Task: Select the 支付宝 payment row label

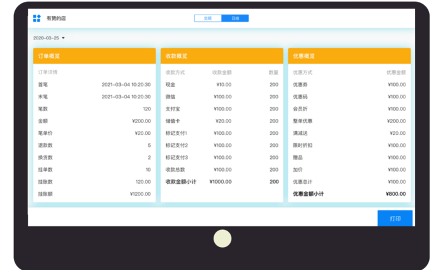Action: coord(172,109)
